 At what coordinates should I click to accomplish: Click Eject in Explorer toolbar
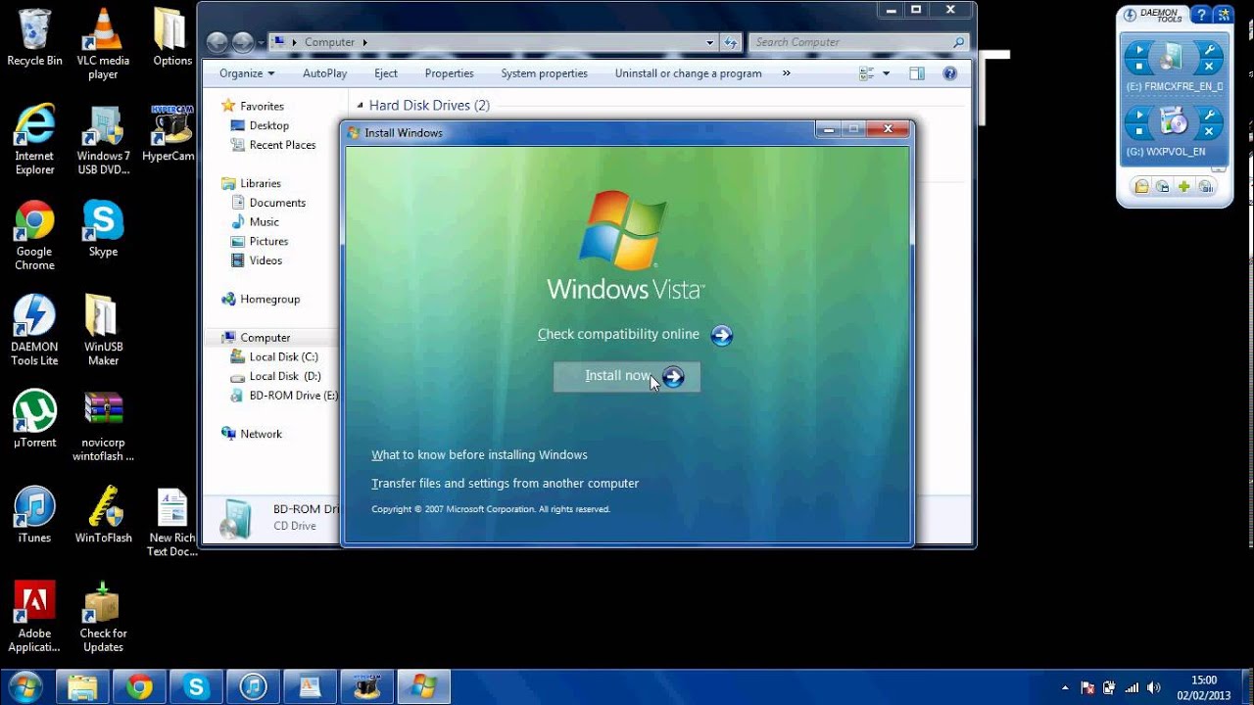pyautogui.click(x=386, y=73)
